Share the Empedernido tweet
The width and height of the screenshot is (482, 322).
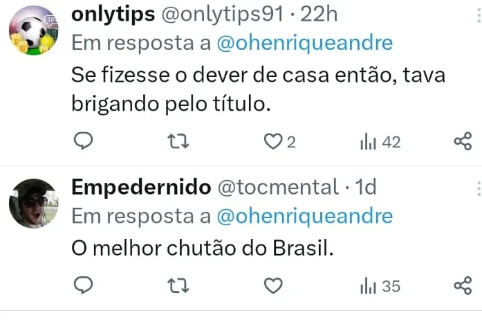click(462, 285)
